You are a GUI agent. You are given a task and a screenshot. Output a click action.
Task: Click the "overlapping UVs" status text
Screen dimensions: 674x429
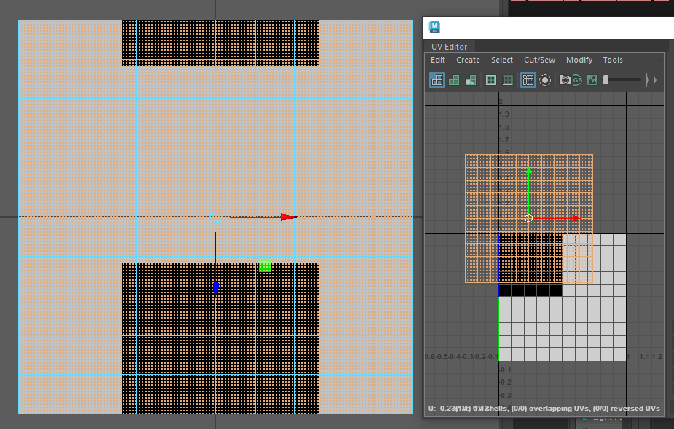pyautogui.click(x=558, y=409)
